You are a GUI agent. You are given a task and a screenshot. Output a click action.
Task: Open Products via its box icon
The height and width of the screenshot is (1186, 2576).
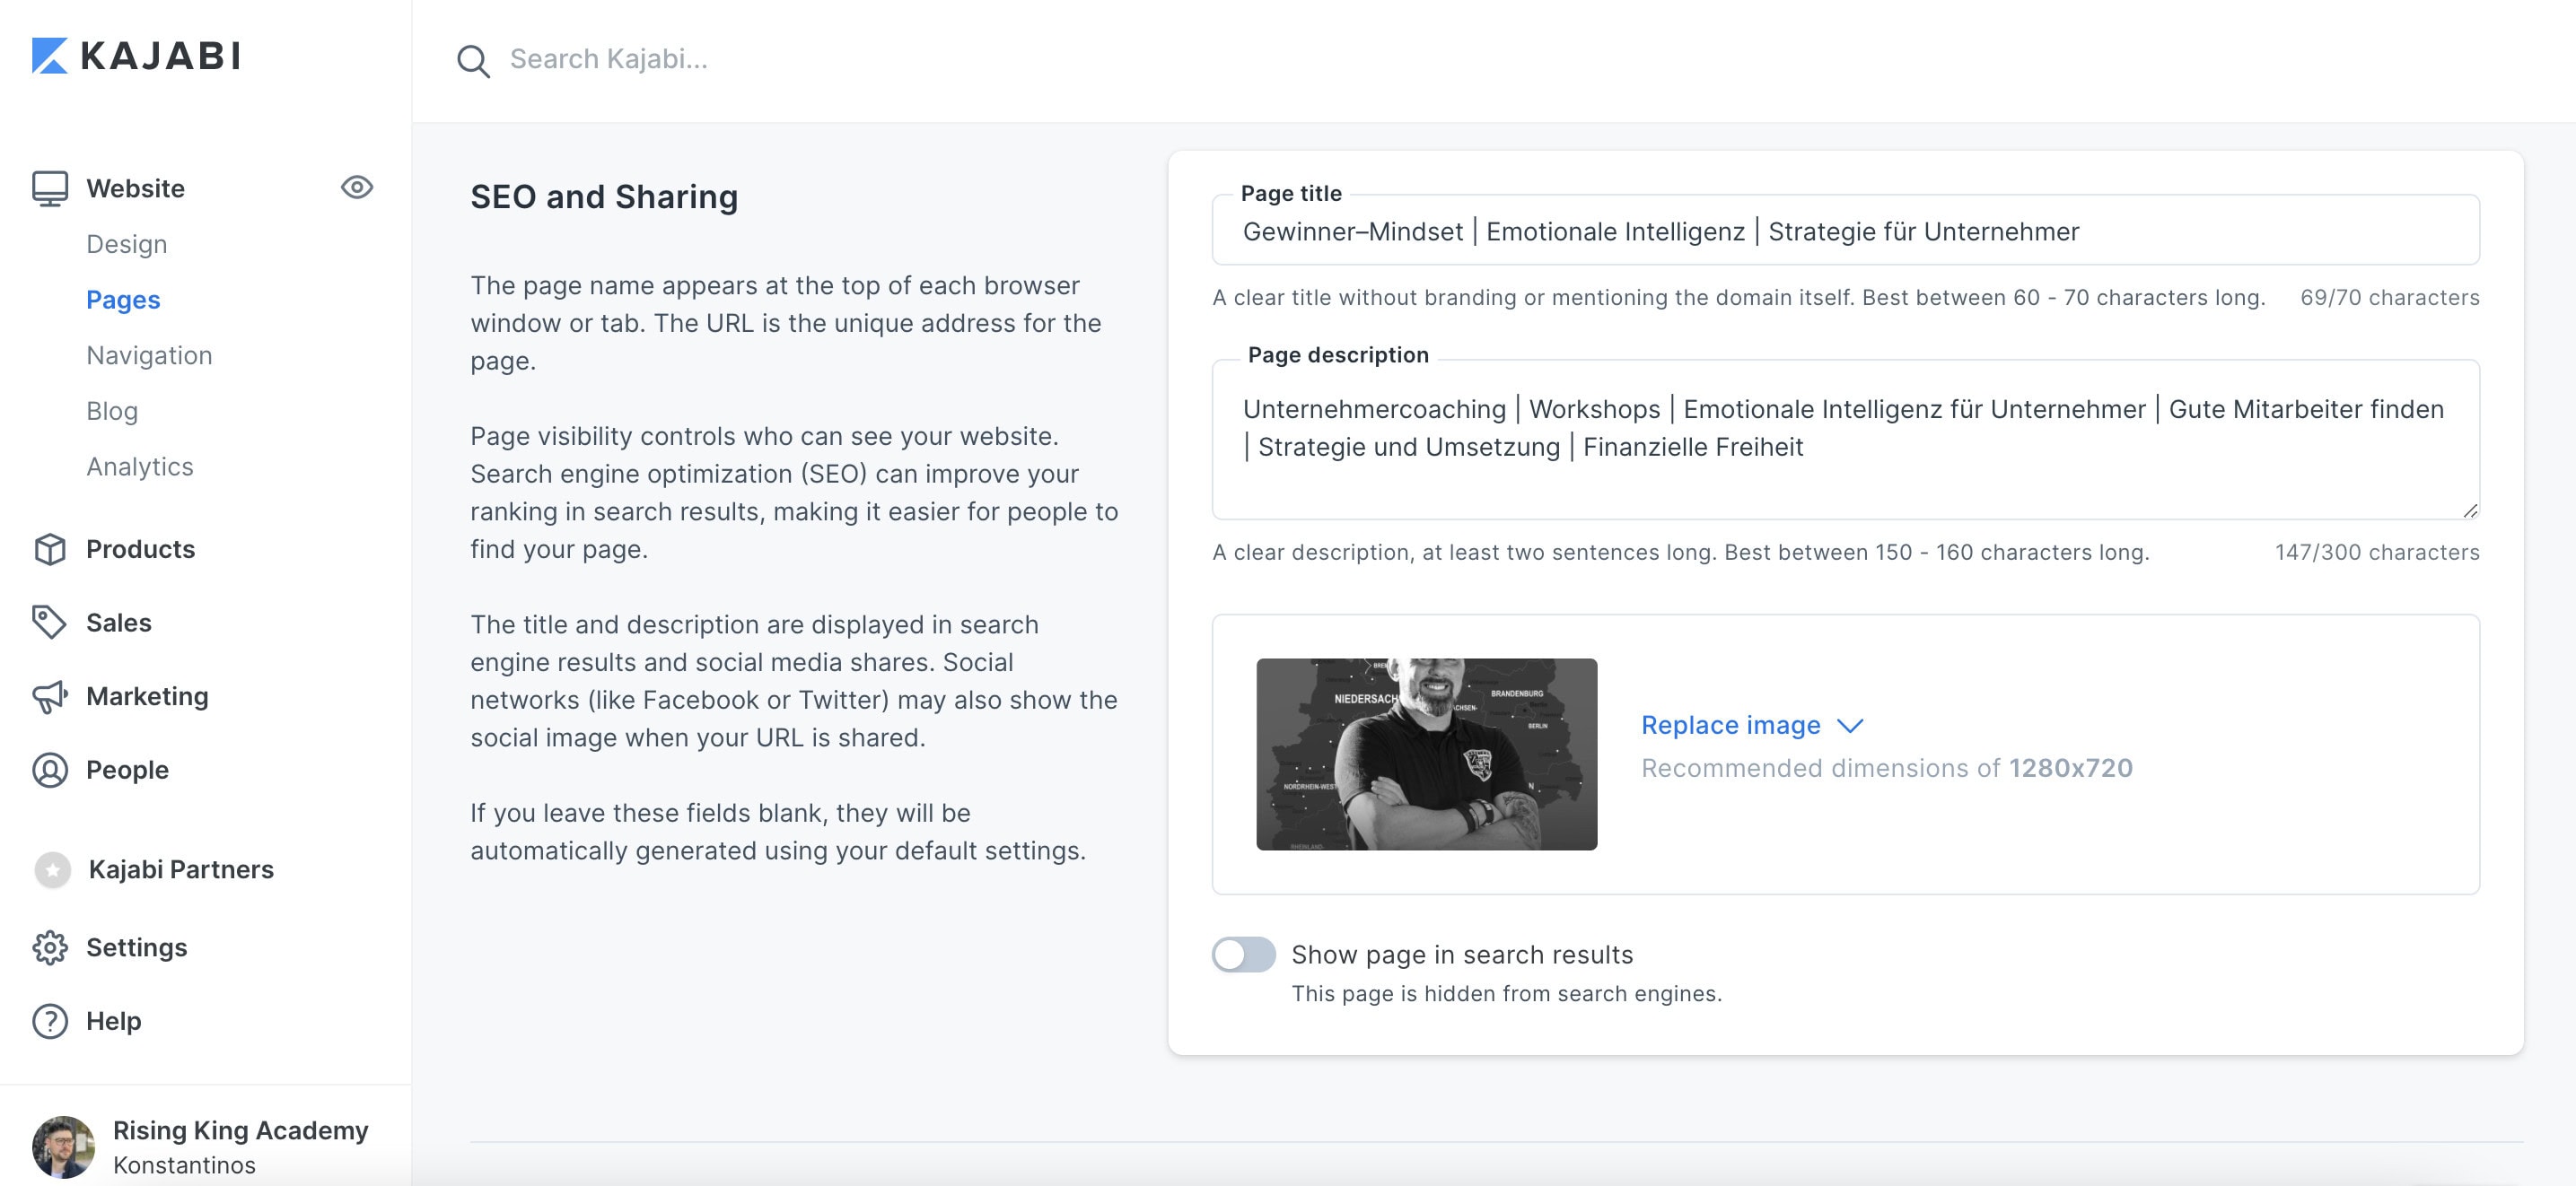click(x=49, y=548)
